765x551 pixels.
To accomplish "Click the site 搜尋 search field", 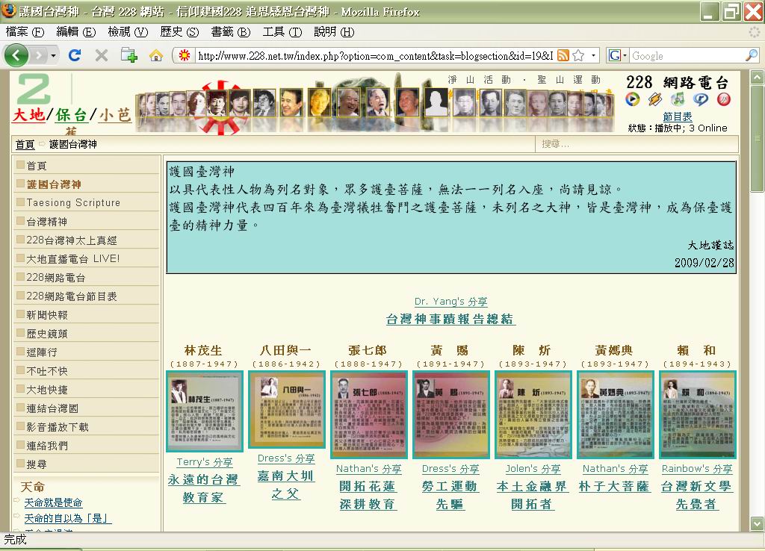I will click(637, 144).
